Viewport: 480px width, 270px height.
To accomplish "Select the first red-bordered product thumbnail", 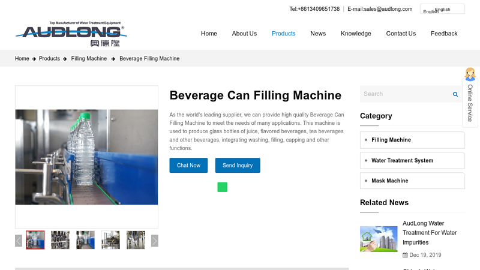I will pyautogui.click(x=35, y=240).
